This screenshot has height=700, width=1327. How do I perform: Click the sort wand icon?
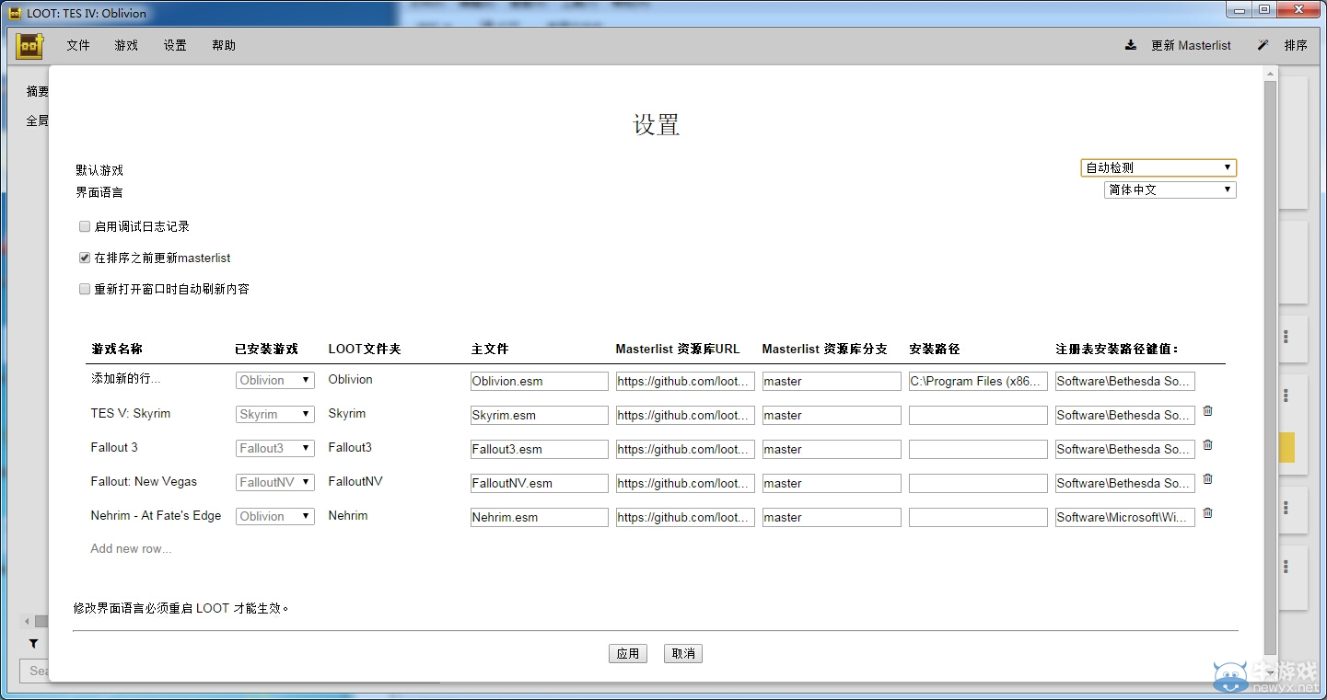[x=1263, y=45]
